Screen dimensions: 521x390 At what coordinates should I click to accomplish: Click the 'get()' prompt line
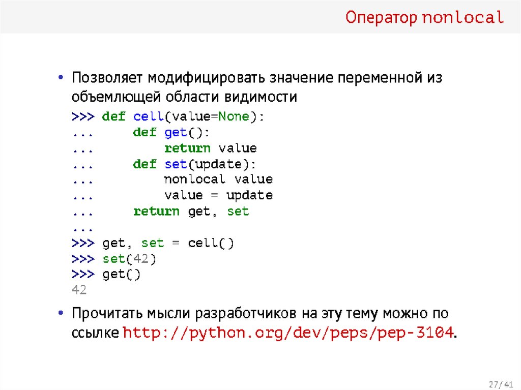tap(106, 275)
